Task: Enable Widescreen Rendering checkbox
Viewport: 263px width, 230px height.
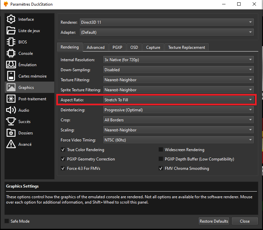Action: point(161,150)
